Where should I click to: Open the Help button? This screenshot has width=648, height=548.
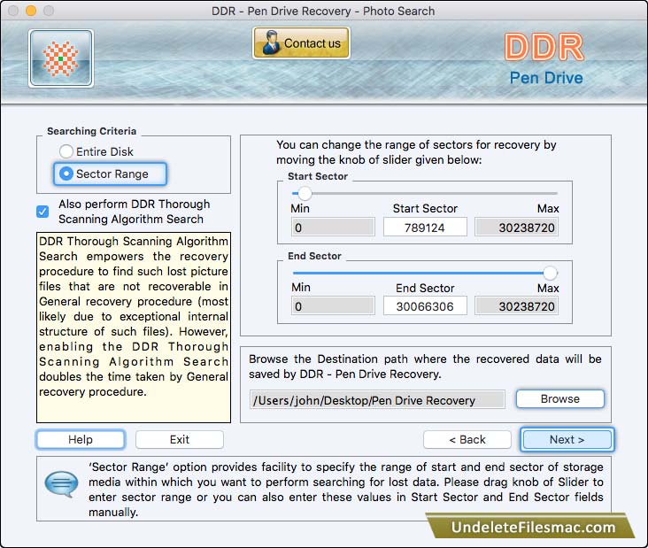(x=81, y=439)
